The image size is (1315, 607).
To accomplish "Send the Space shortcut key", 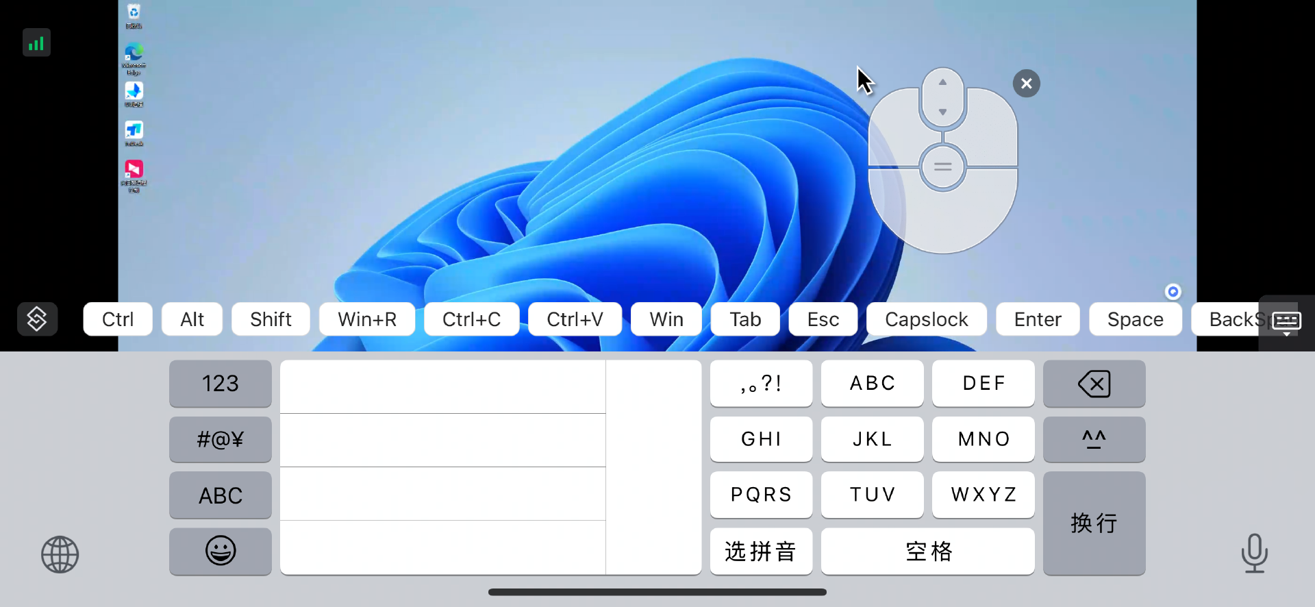I will 1135,319.
